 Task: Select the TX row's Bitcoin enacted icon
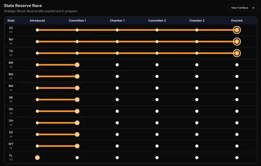[237, 53]
